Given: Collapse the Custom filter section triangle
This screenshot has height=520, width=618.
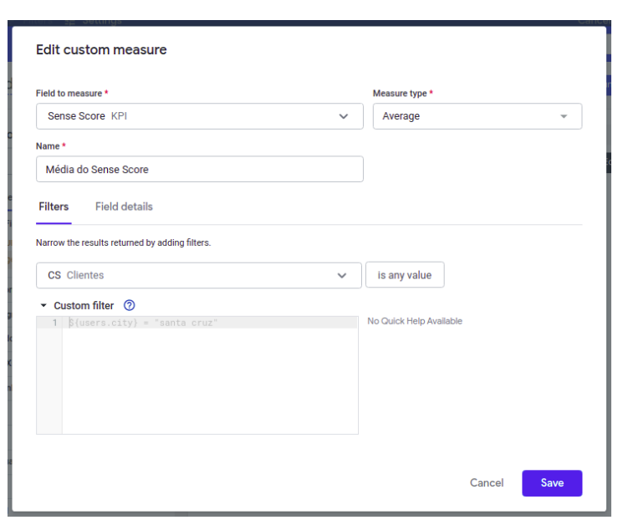Looking at the screenshot, I should pos(43,305).
